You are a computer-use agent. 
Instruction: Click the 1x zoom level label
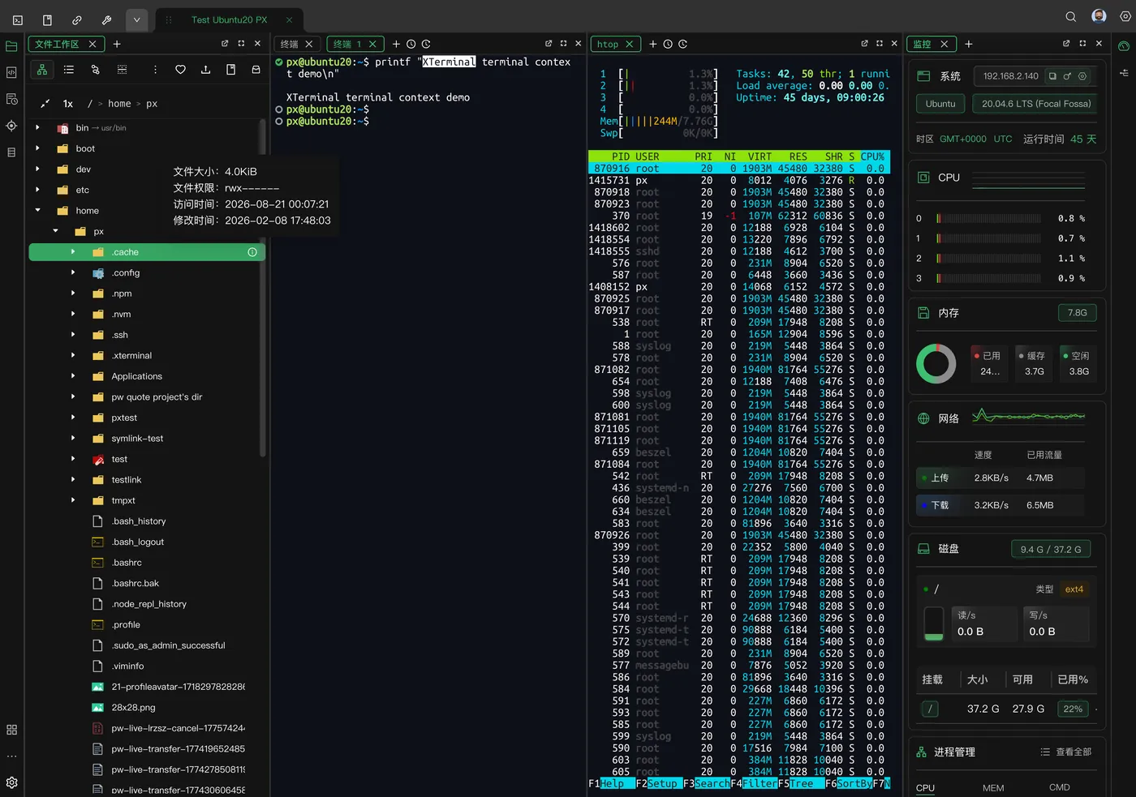(68, 104)
